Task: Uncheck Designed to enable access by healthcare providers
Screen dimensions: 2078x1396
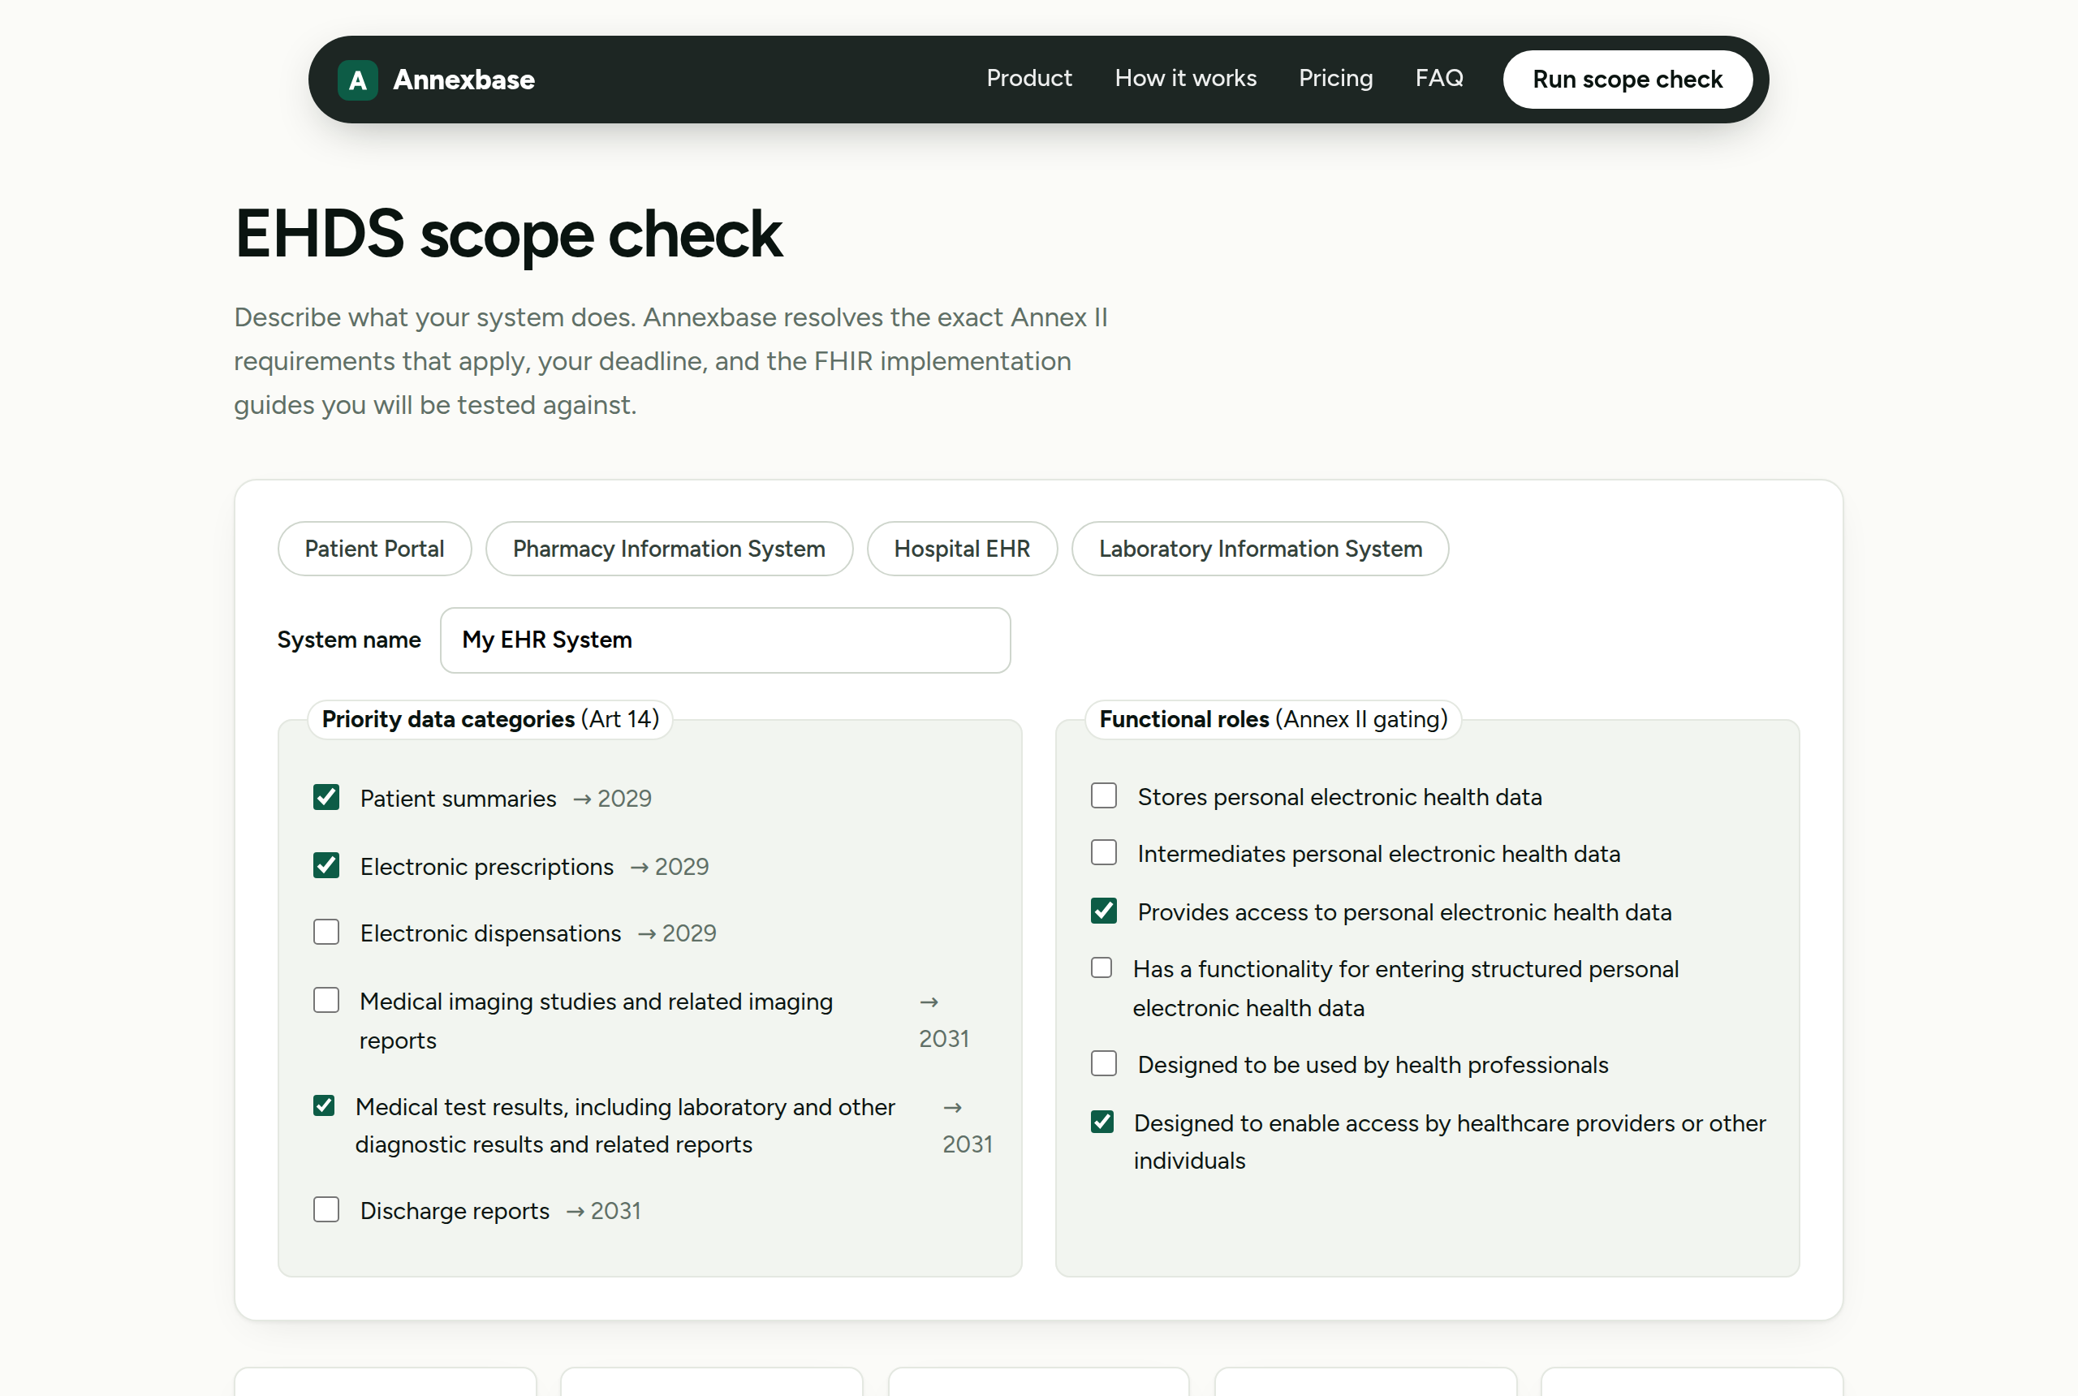Action: click(1102, 1122)
